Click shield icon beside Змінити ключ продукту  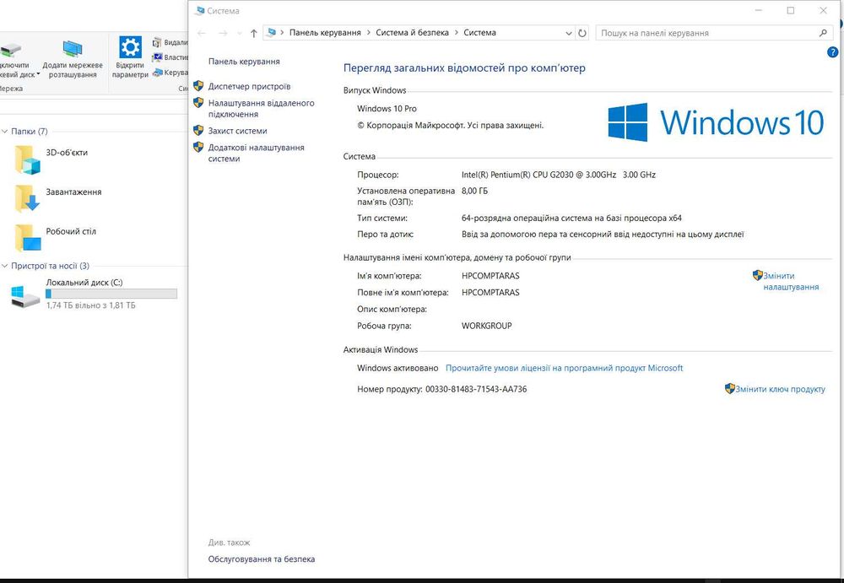point(730,389)
